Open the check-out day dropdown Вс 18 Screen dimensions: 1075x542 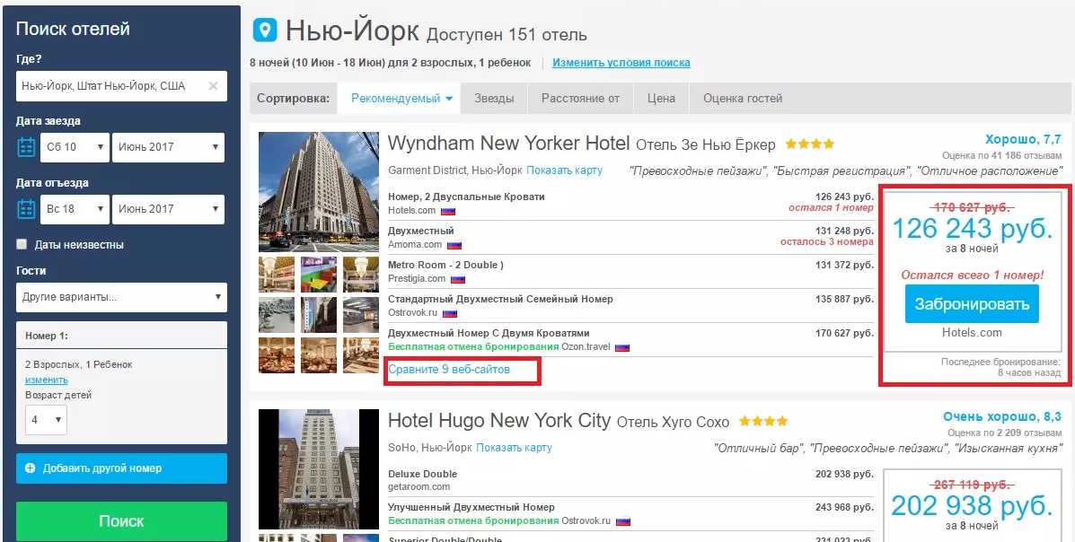point(75,209)
